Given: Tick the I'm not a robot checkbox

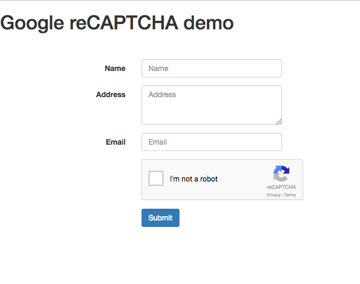Looking at the screenshot, I should [x=156, y=178].
